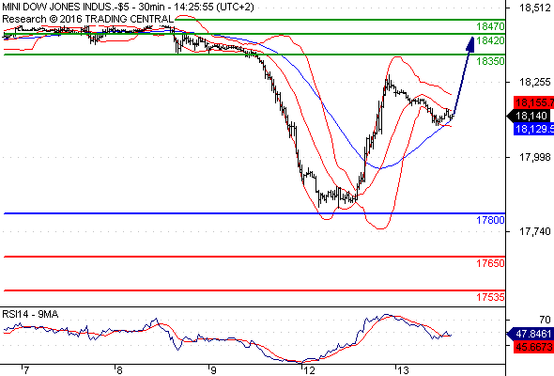Viewport: 554px width, 376px height.
Task: Click the red RSI MA tag 45.6673
Action: pos(534,347)
